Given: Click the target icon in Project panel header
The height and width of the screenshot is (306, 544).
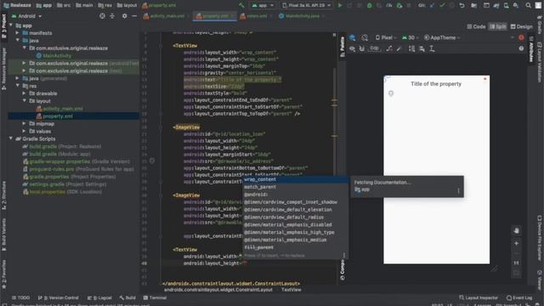Looking at the screenshot, I should 102,16.
